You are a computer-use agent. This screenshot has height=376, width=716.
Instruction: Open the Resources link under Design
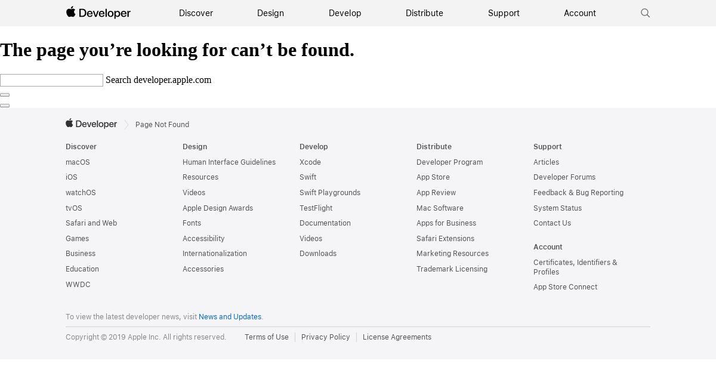(x=200, y=177)
